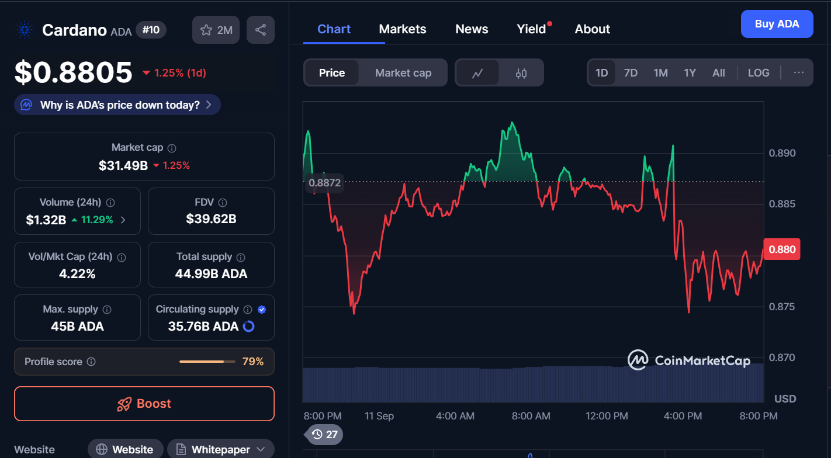Expand Volume (24h) details chevron
831x458 pixels.
tap(123, 220)
